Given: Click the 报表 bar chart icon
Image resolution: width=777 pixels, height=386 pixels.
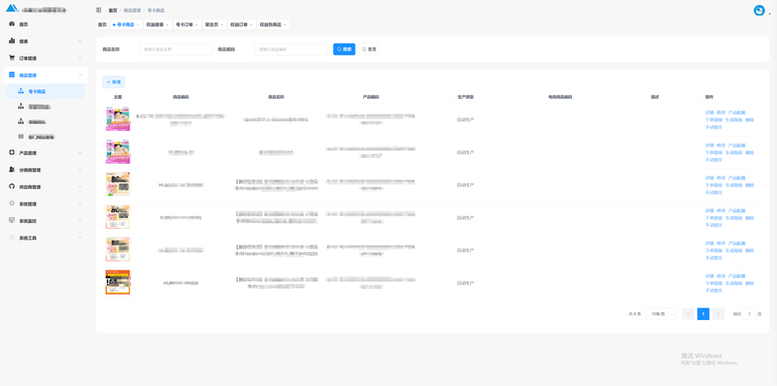Looking at the screenshot, I should click(x=12, y=41).
